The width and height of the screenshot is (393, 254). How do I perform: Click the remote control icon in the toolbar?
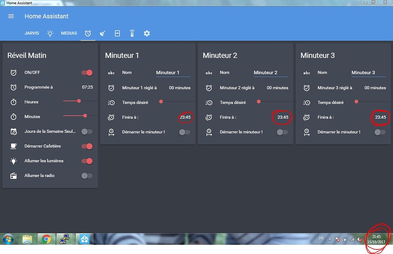(x=132, y=33)
